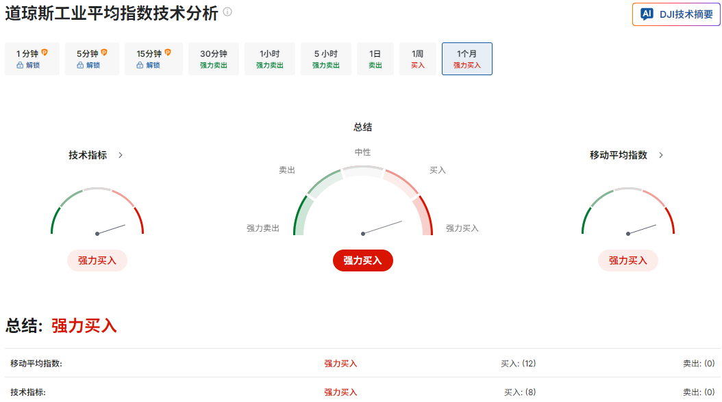Image resolution: width=722 pixels, height=402 pixels.
Task: Expand the 技术指标 section via its chevron
Action: coord(120,155)
